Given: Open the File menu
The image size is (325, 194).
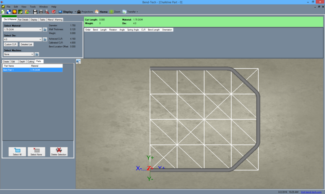Looking at the screenshot, I should tap(9, 7).
